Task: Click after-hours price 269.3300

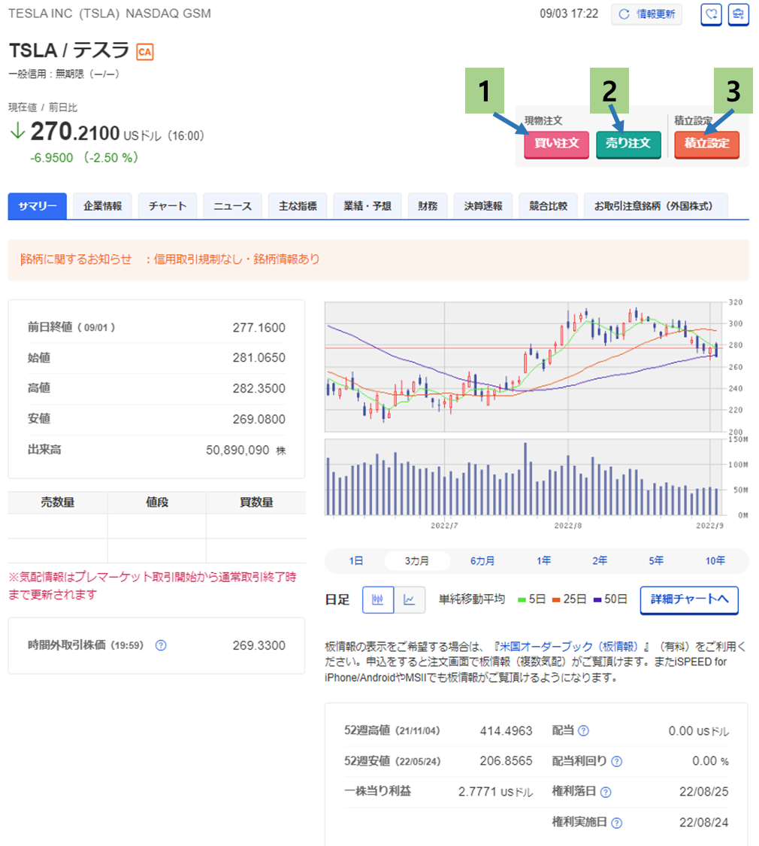Action: click(x=259, y=646)
